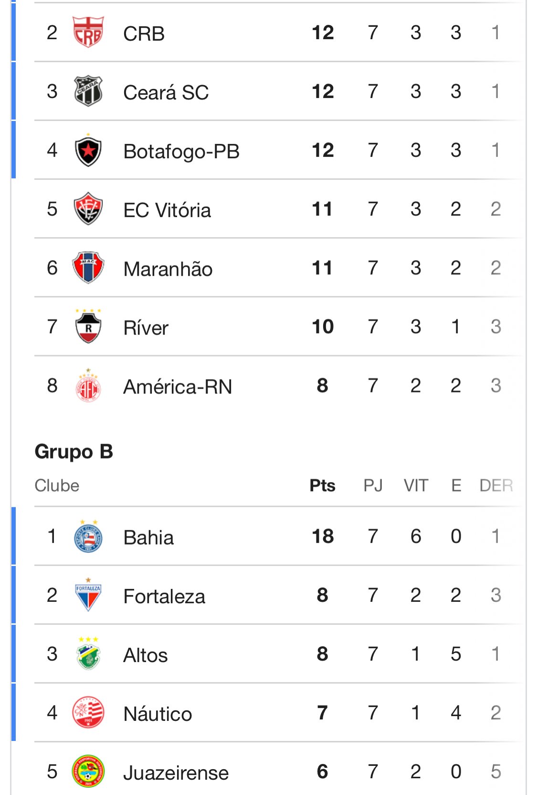Tap the VIT column header in Grupo B

tap(416, 485)
